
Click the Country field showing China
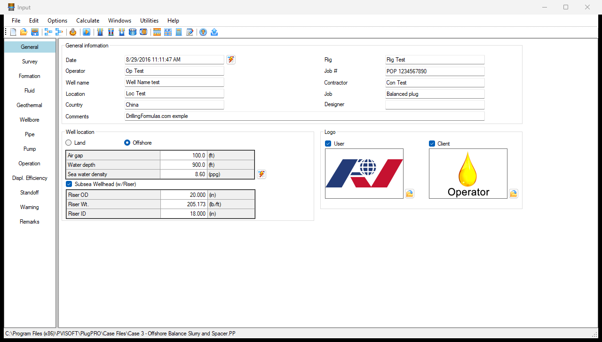(174, 105)
